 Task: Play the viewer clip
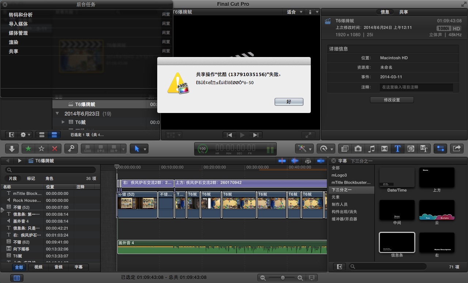tap(242, 135)
